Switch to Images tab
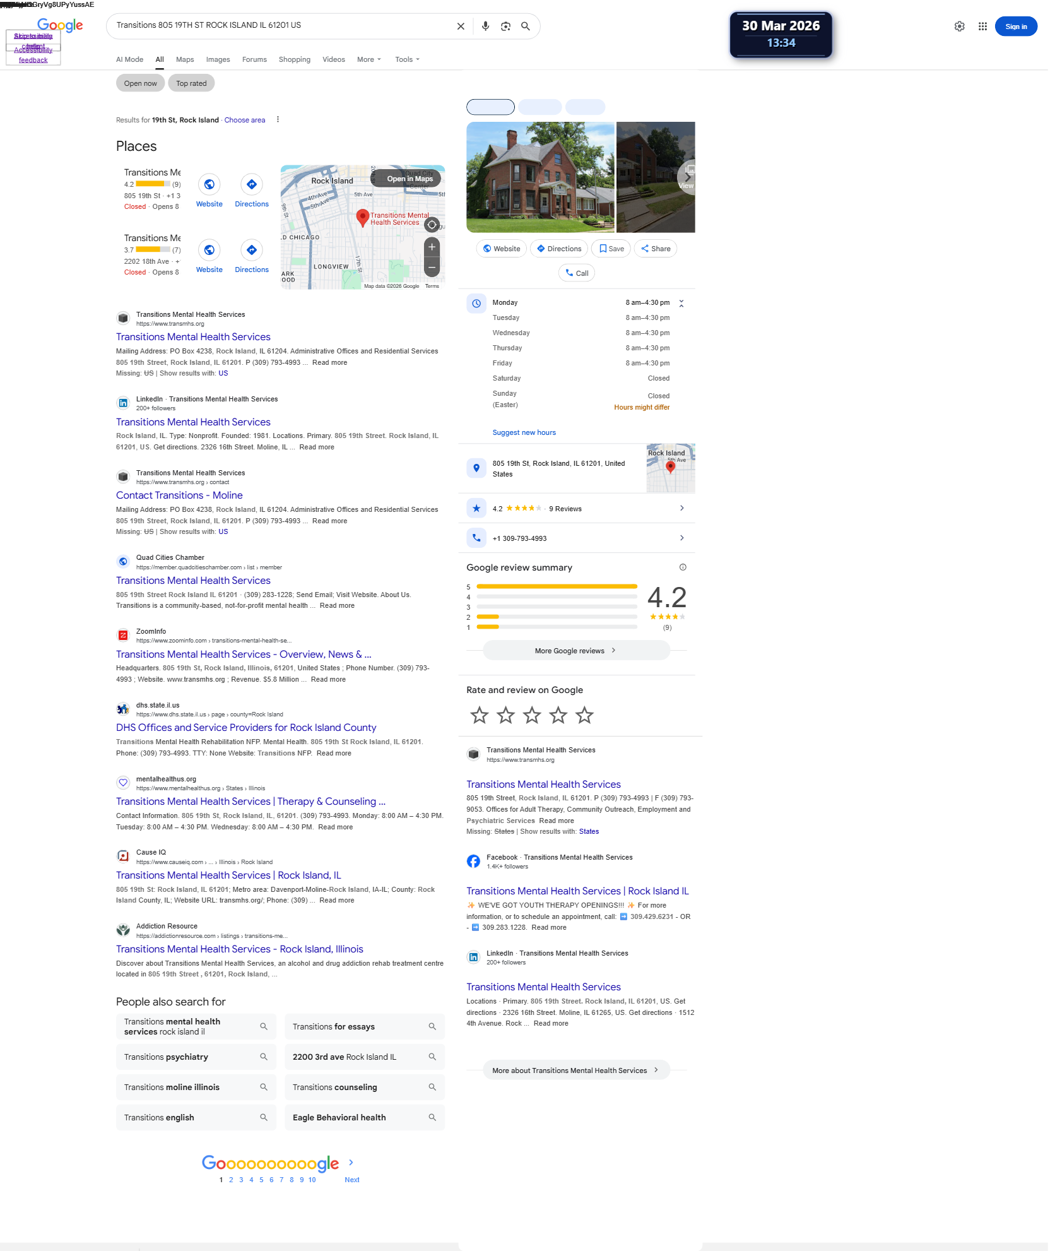 click(218, 59)
